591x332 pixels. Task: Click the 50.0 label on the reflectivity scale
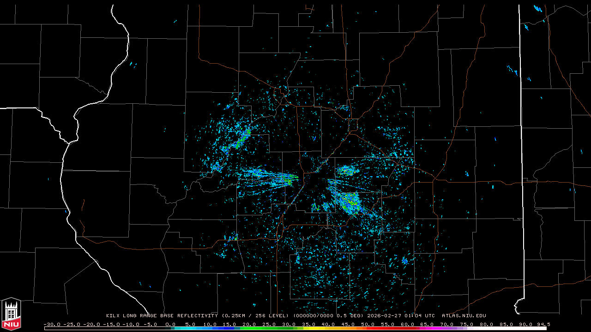point(368,324)
